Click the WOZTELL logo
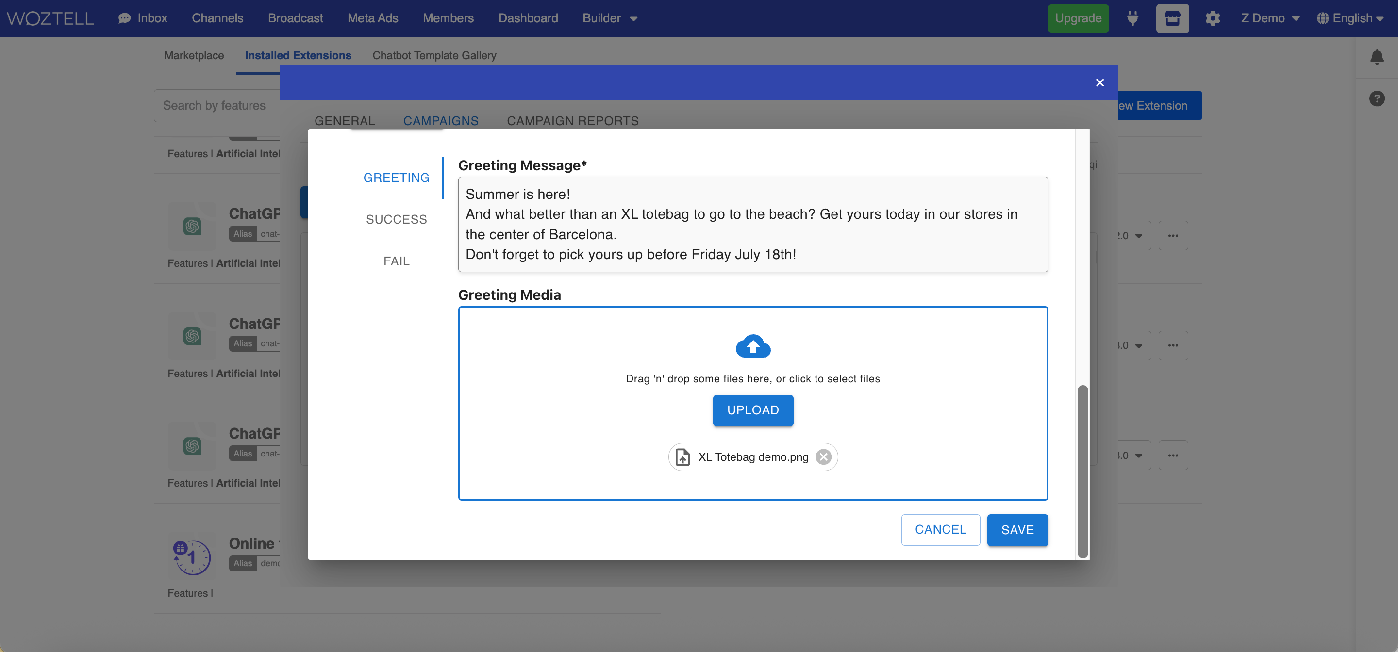The image size is (1398, 652). click(50, 18)
